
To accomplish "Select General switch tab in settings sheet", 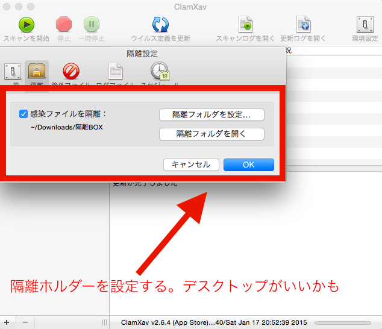I will click(13, 72).
